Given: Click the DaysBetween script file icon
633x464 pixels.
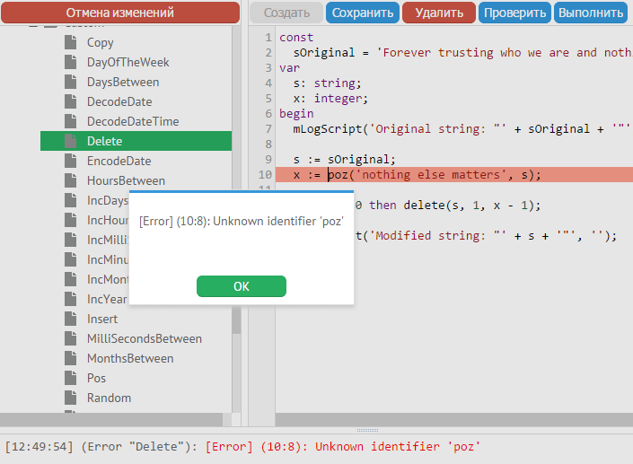Looking at the screenshot, I should [71, 83].
